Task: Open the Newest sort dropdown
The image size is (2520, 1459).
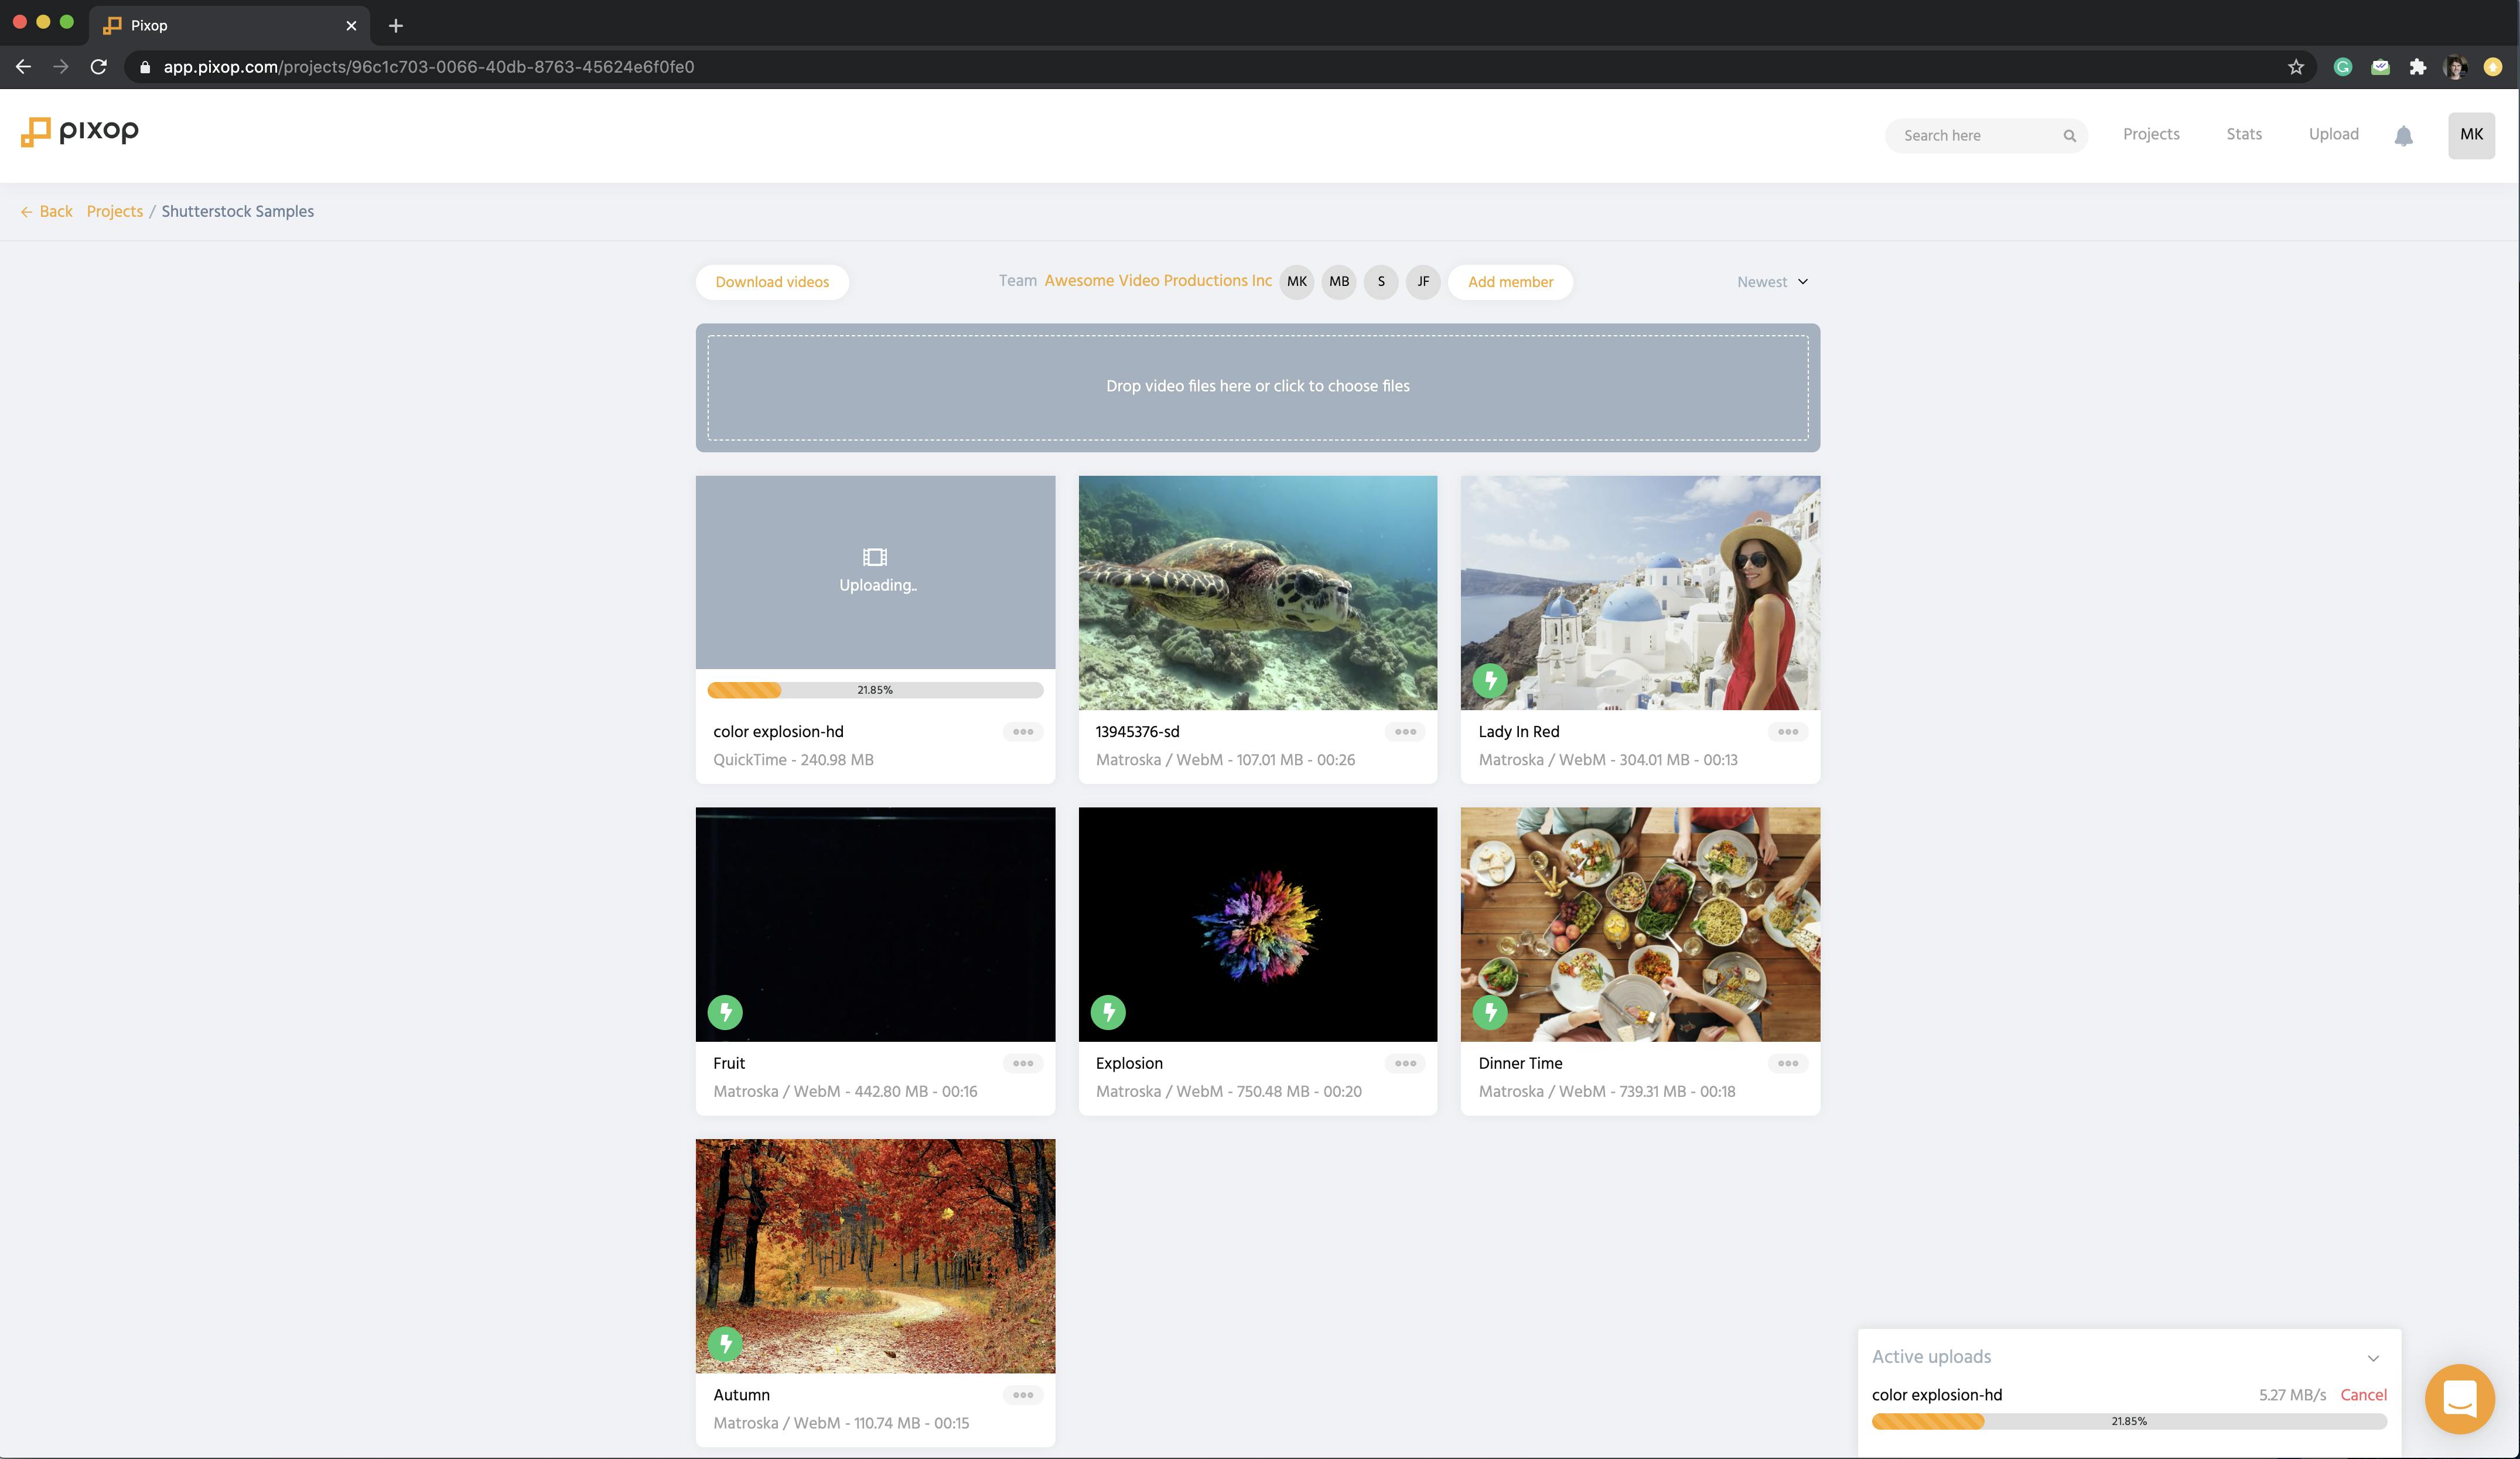Action: click(x=1772, y=282)
